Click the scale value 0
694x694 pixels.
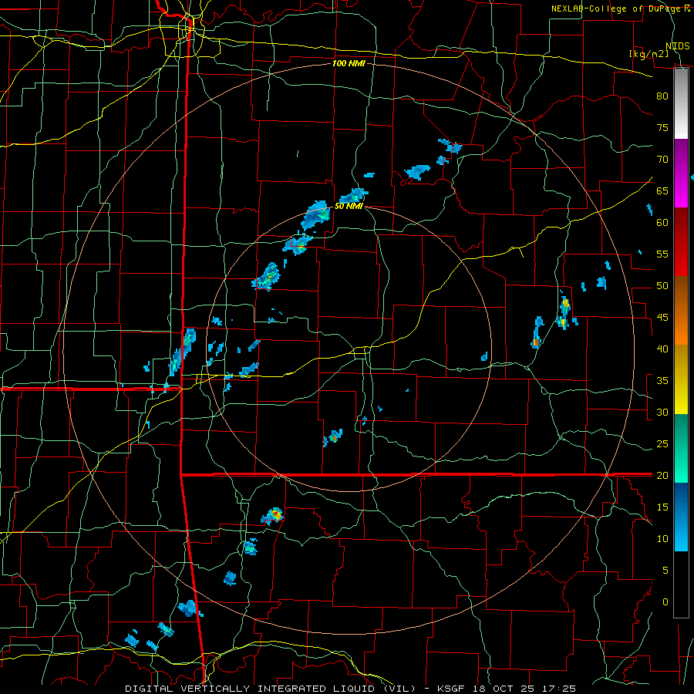(x=665, y=602)
